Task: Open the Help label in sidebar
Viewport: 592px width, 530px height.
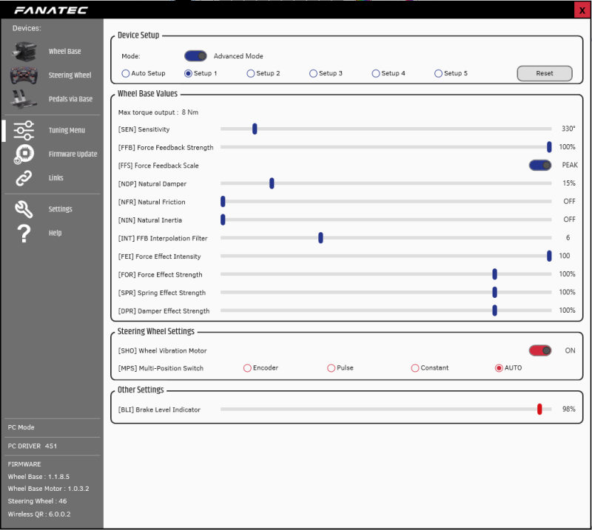Action: (x=55, y=233)
